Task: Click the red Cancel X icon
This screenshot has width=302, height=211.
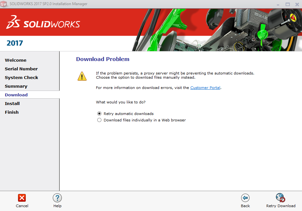Action: click(22, 198)
